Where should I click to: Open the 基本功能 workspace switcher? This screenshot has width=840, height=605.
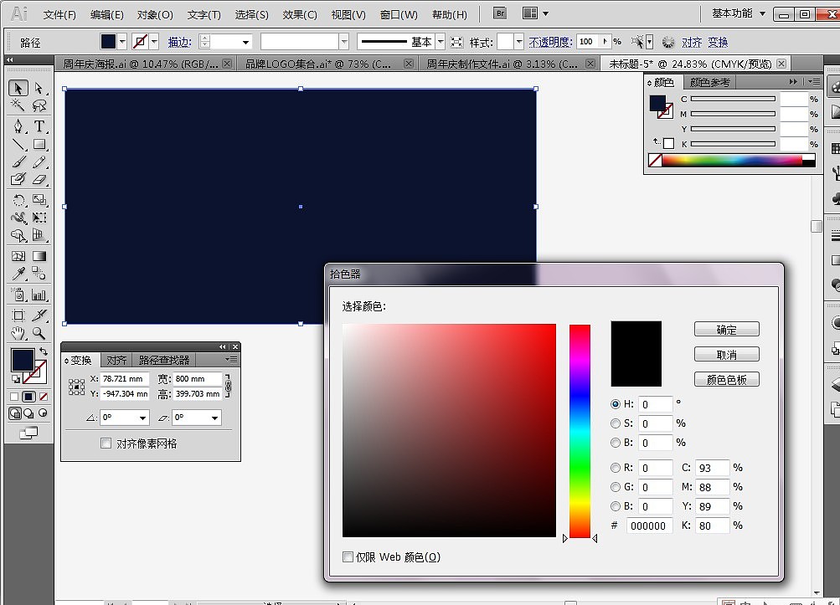tap(738, 13)
